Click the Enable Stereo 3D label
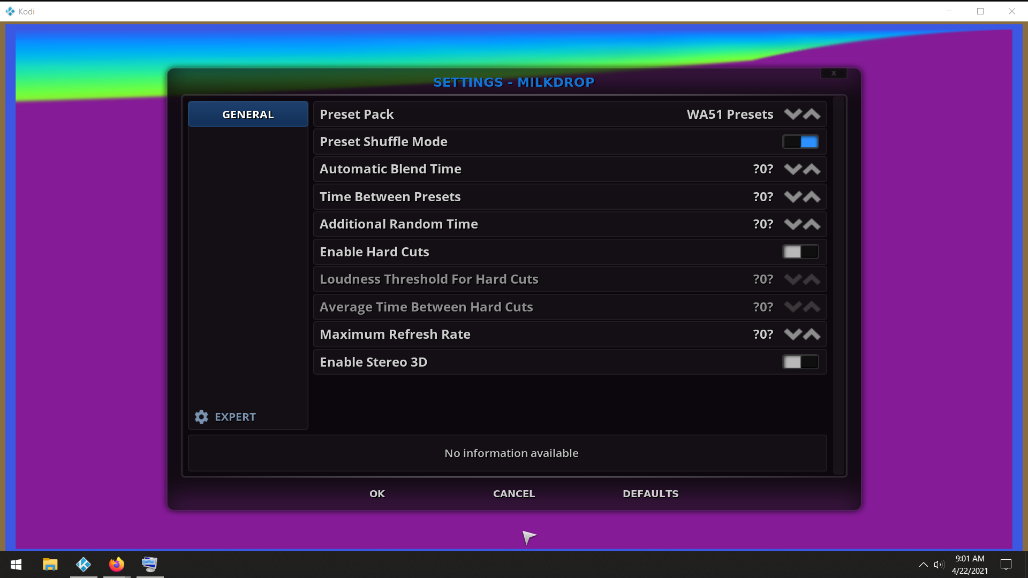 [x=373, y=362]
